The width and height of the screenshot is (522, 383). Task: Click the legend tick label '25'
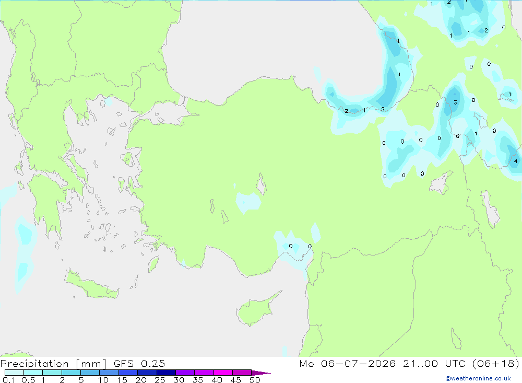(160, 380)
